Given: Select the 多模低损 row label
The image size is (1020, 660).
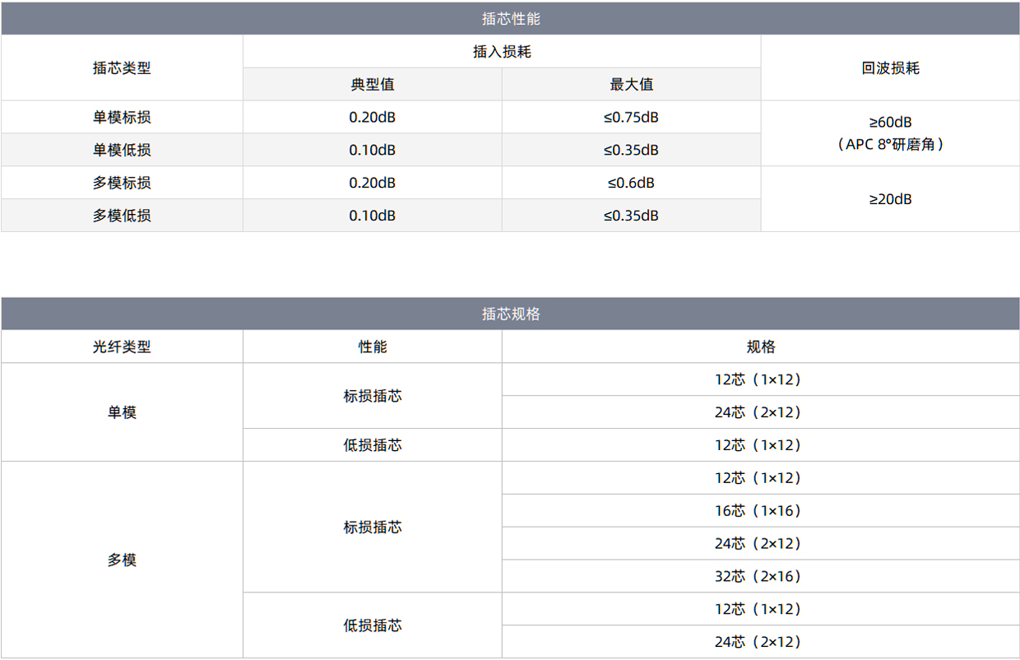Looking at the screenshot, I should 122,216.
